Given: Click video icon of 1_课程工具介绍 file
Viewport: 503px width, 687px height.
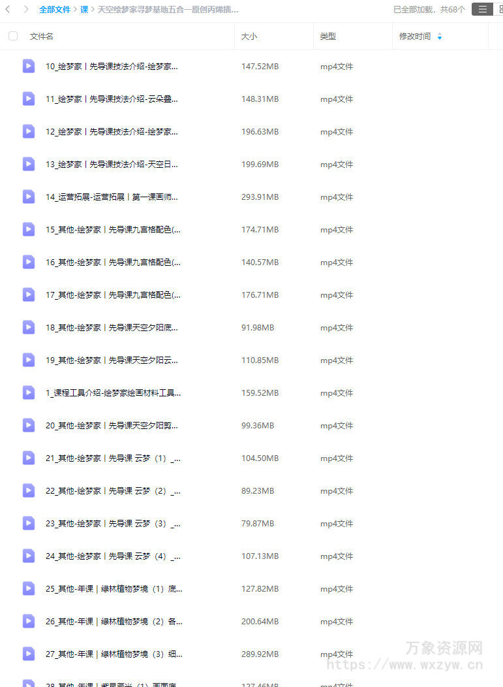Looking at the screenshot, I should (x=29, y=392).
